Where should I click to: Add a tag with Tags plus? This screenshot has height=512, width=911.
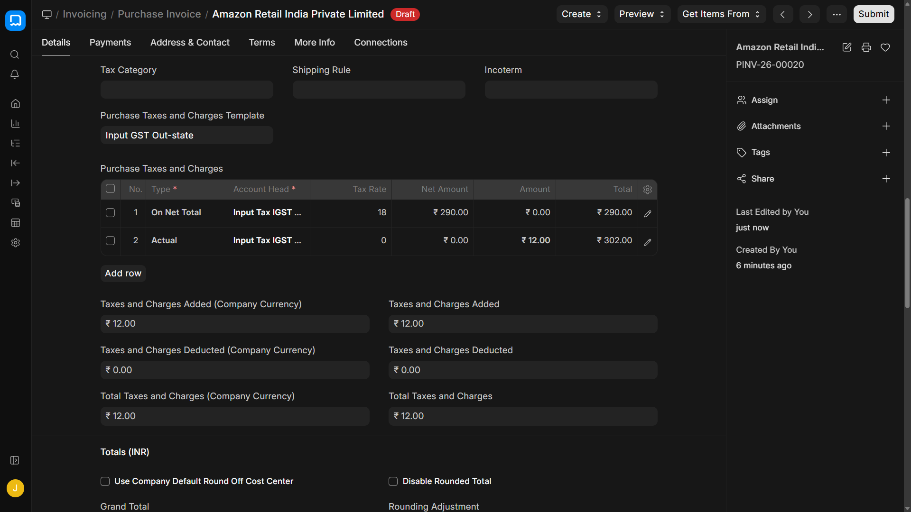886,153
